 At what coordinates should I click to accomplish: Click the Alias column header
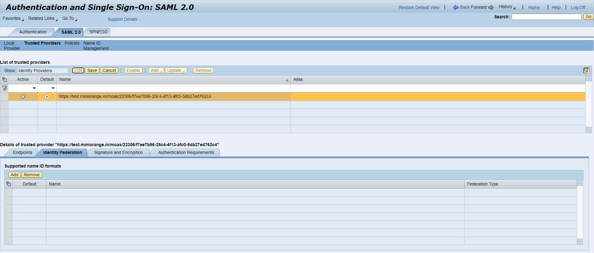438,80
